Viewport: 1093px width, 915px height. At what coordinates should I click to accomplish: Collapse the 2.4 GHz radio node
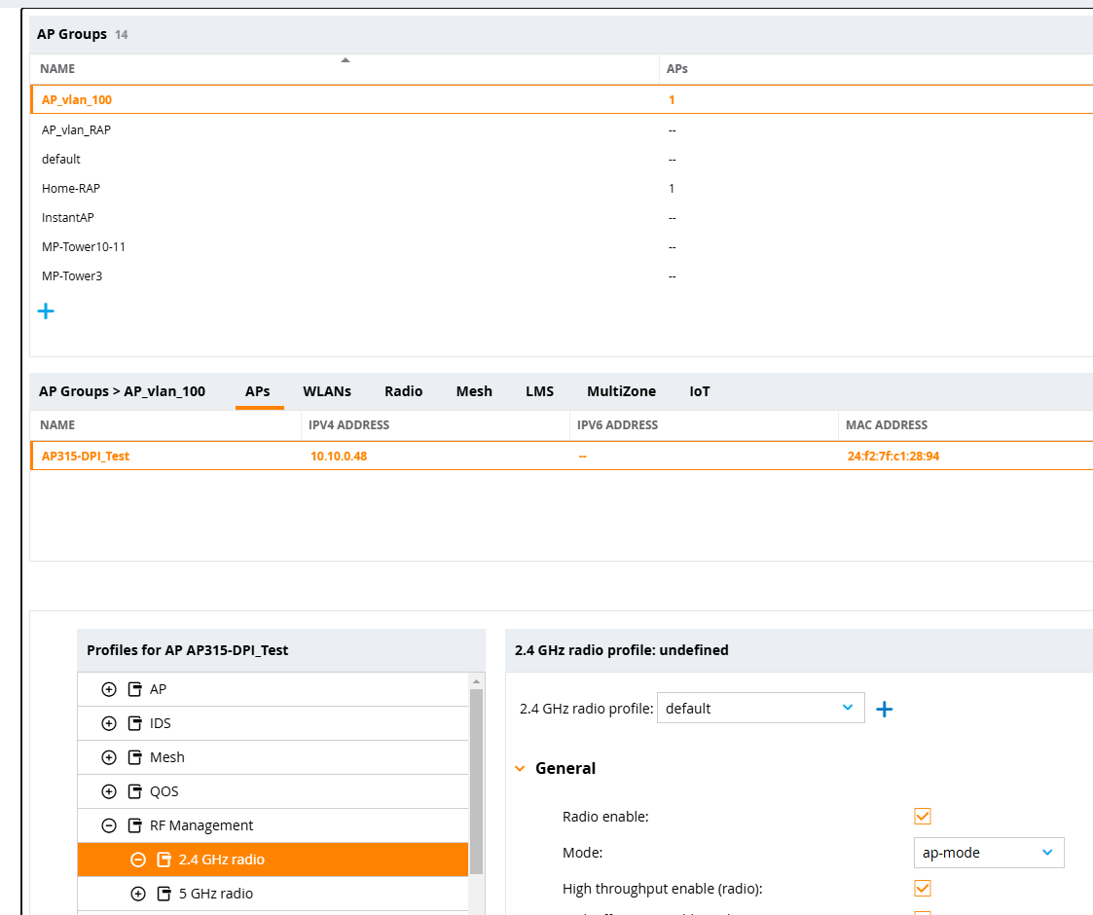[x=138, y=860]
